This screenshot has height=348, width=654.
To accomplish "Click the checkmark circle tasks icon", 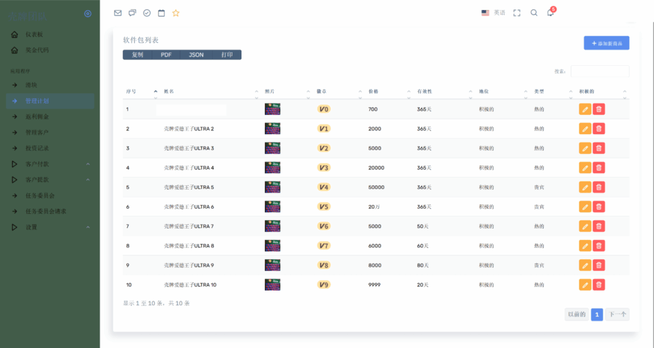I will (147, 13).
